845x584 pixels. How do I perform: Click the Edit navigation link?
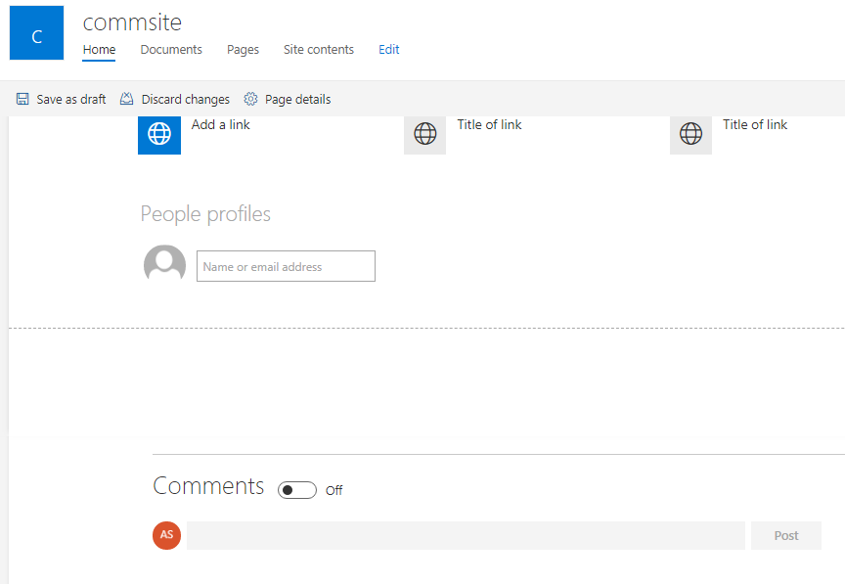pyautogui.click(x=389, y=50)
